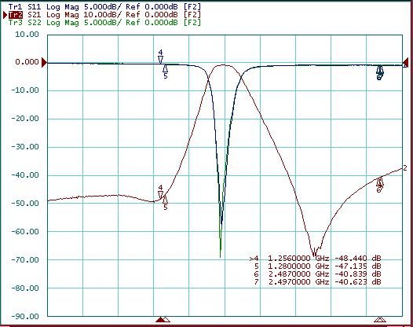The image size is (413, 327).
Task: Click the trace 2 label at right curve end
Action: [x=405, y=168]
